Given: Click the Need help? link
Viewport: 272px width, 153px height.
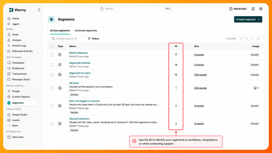Looking at the screenshot, I should tap(238, 9).
